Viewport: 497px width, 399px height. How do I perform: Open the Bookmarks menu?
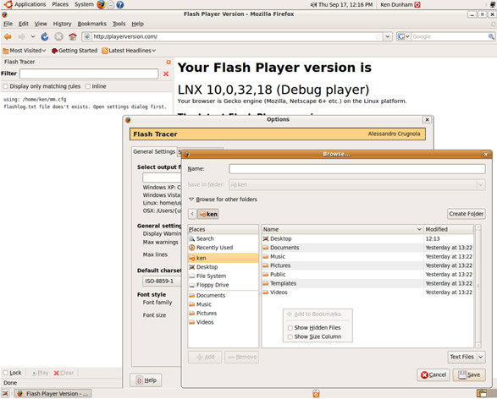[x=92, y=24]
